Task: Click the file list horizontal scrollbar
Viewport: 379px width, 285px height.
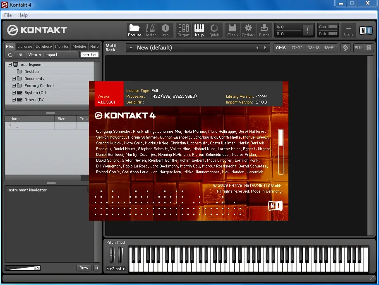Action: 43,178
